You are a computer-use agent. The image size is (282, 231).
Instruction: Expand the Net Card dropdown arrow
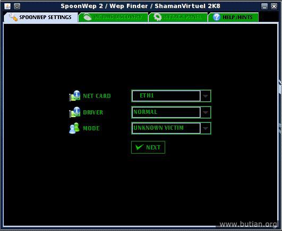click(x=206, y=96)
